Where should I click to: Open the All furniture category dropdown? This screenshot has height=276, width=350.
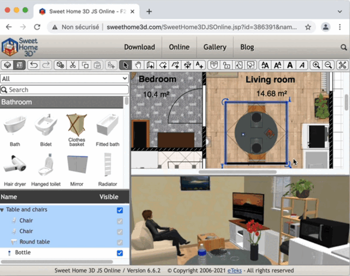pyautogui.click(x=64, y=78)
